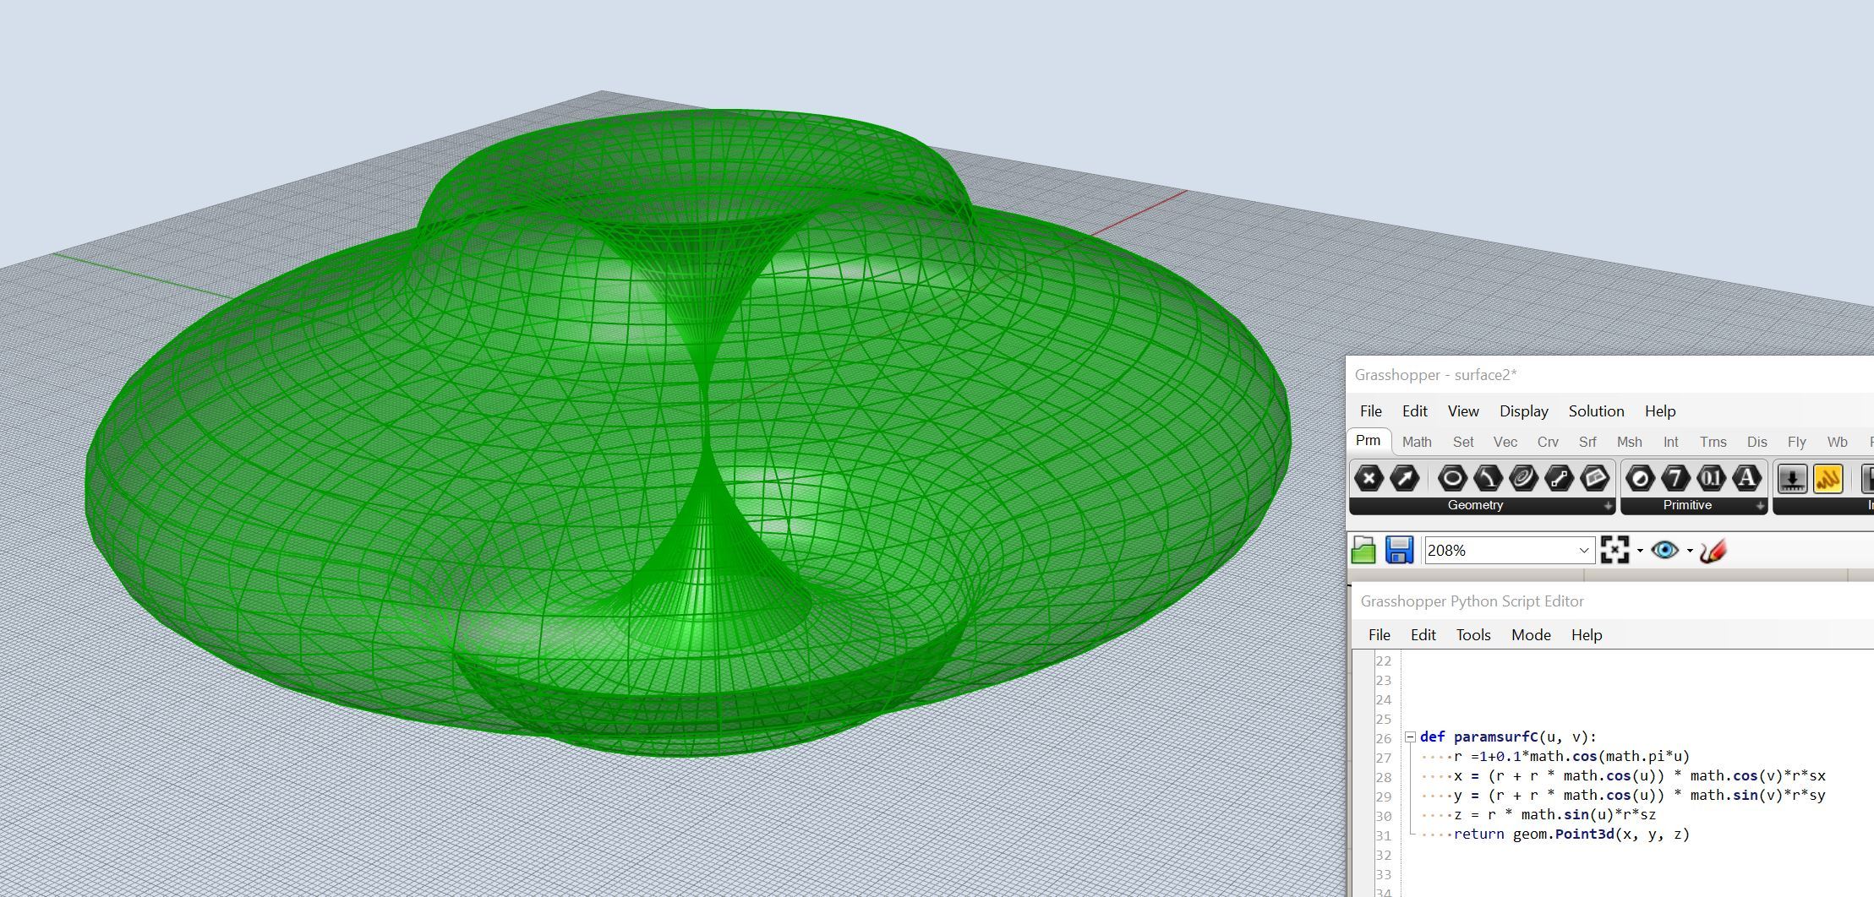The height and width of the screenshot is (897, 1874).
Task: Open Grasshopper View menu
Action: coord(1463,411)
